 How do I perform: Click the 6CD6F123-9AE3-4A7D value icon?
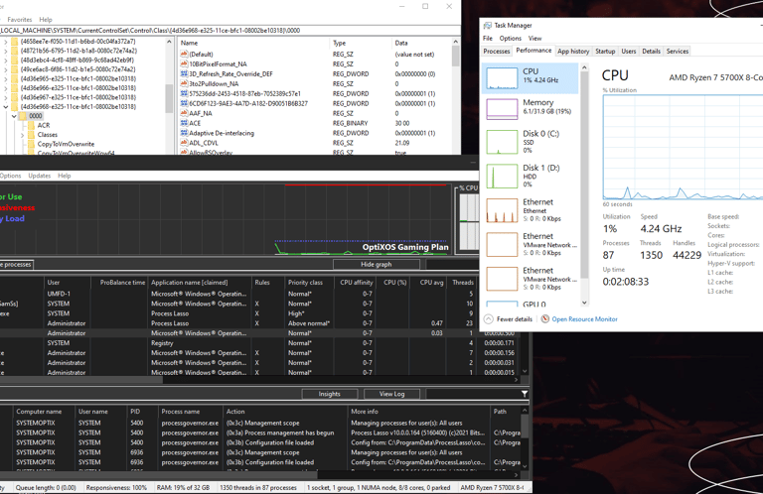click(x=184, y=103)
